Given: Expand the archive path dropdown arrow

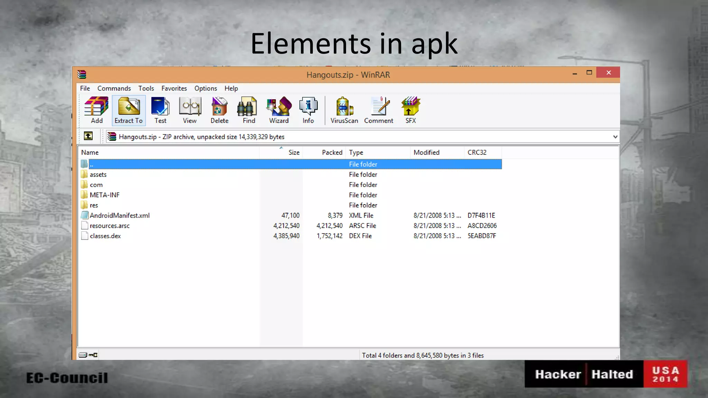Looking at the screenshot, I should tap(615, 137).
